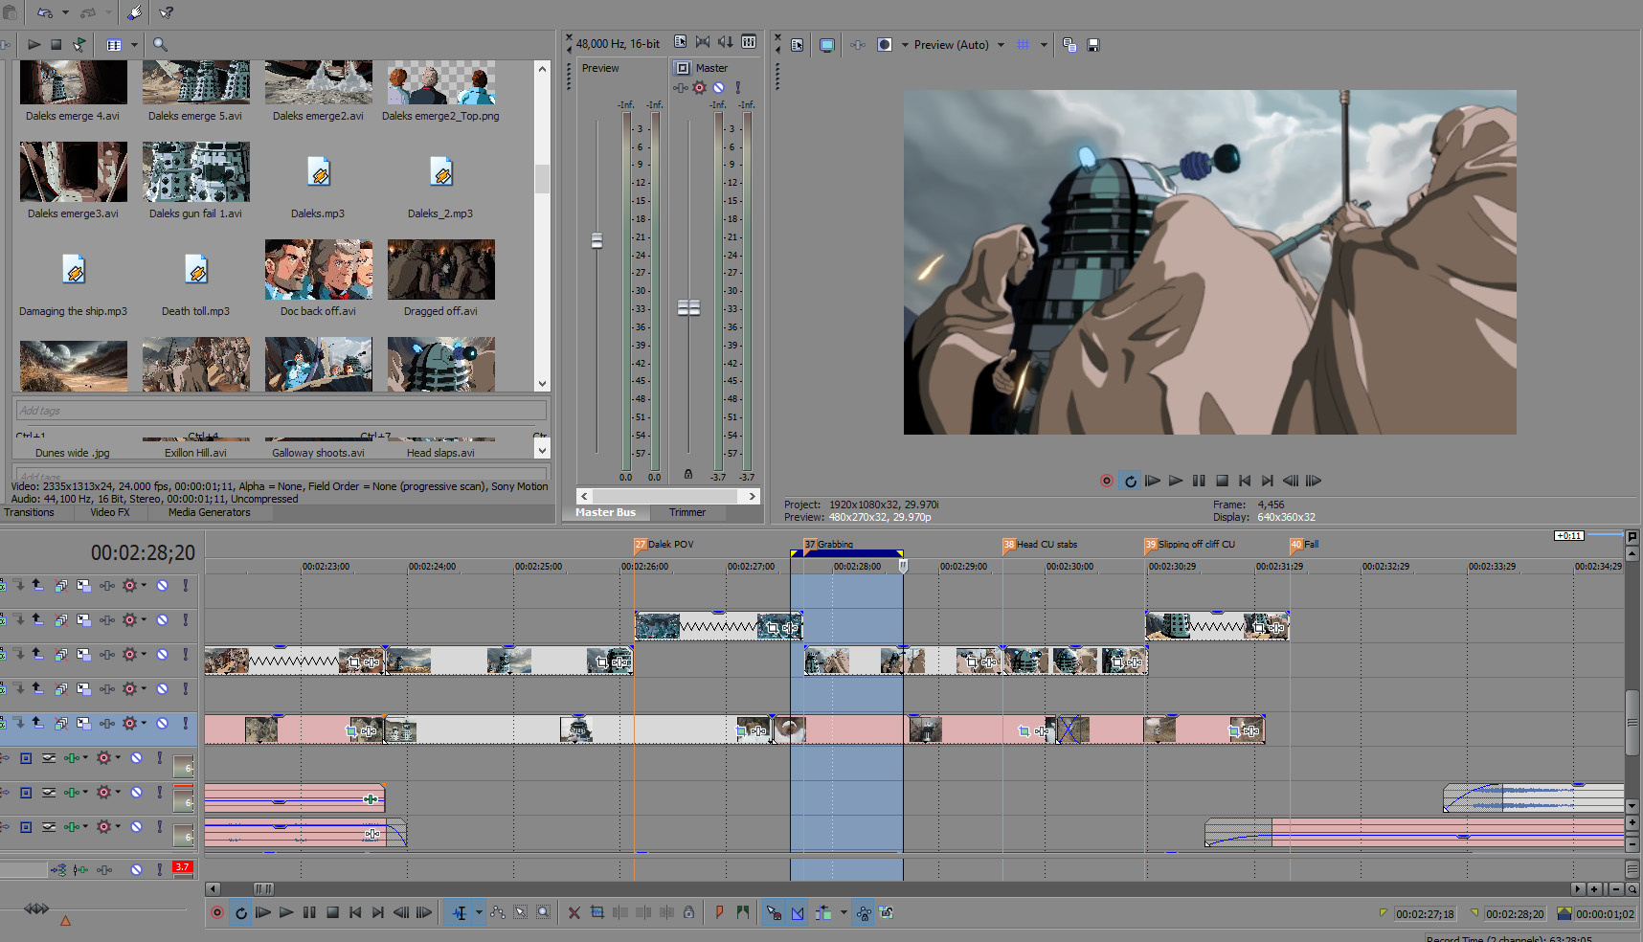Open the Edit Tool selector dropdown arrow
Screen dimensions: 1643x942
pyautogui.click(x=479, y=913)
